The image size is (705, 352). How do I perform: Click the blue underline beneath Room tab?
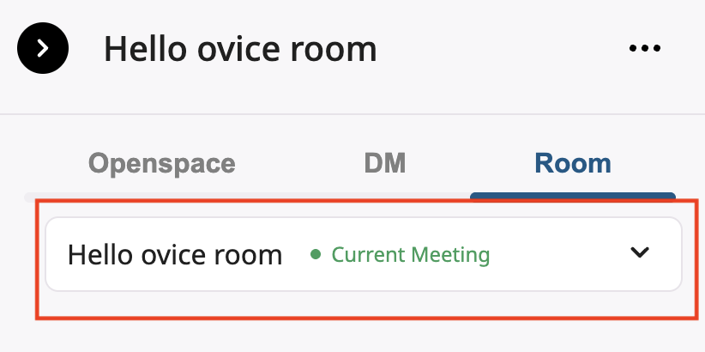(x=572, y=196)
